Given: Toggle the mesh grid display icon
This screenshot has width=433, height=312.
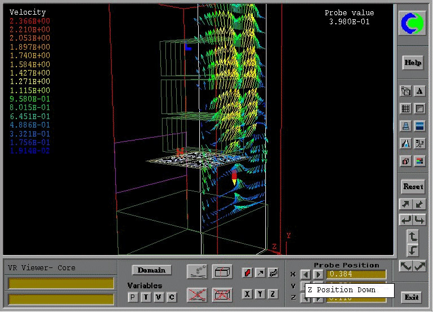Looking at the screenshot, I should pyautogui.click(x=405, y=108).
